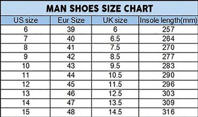Click the US size 9 cell
The height and width of the screenshot is (117, 198).
coord(25,57)
